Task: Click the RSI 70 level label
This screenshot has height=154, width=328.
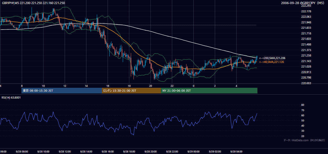Action: coord(303,110)
